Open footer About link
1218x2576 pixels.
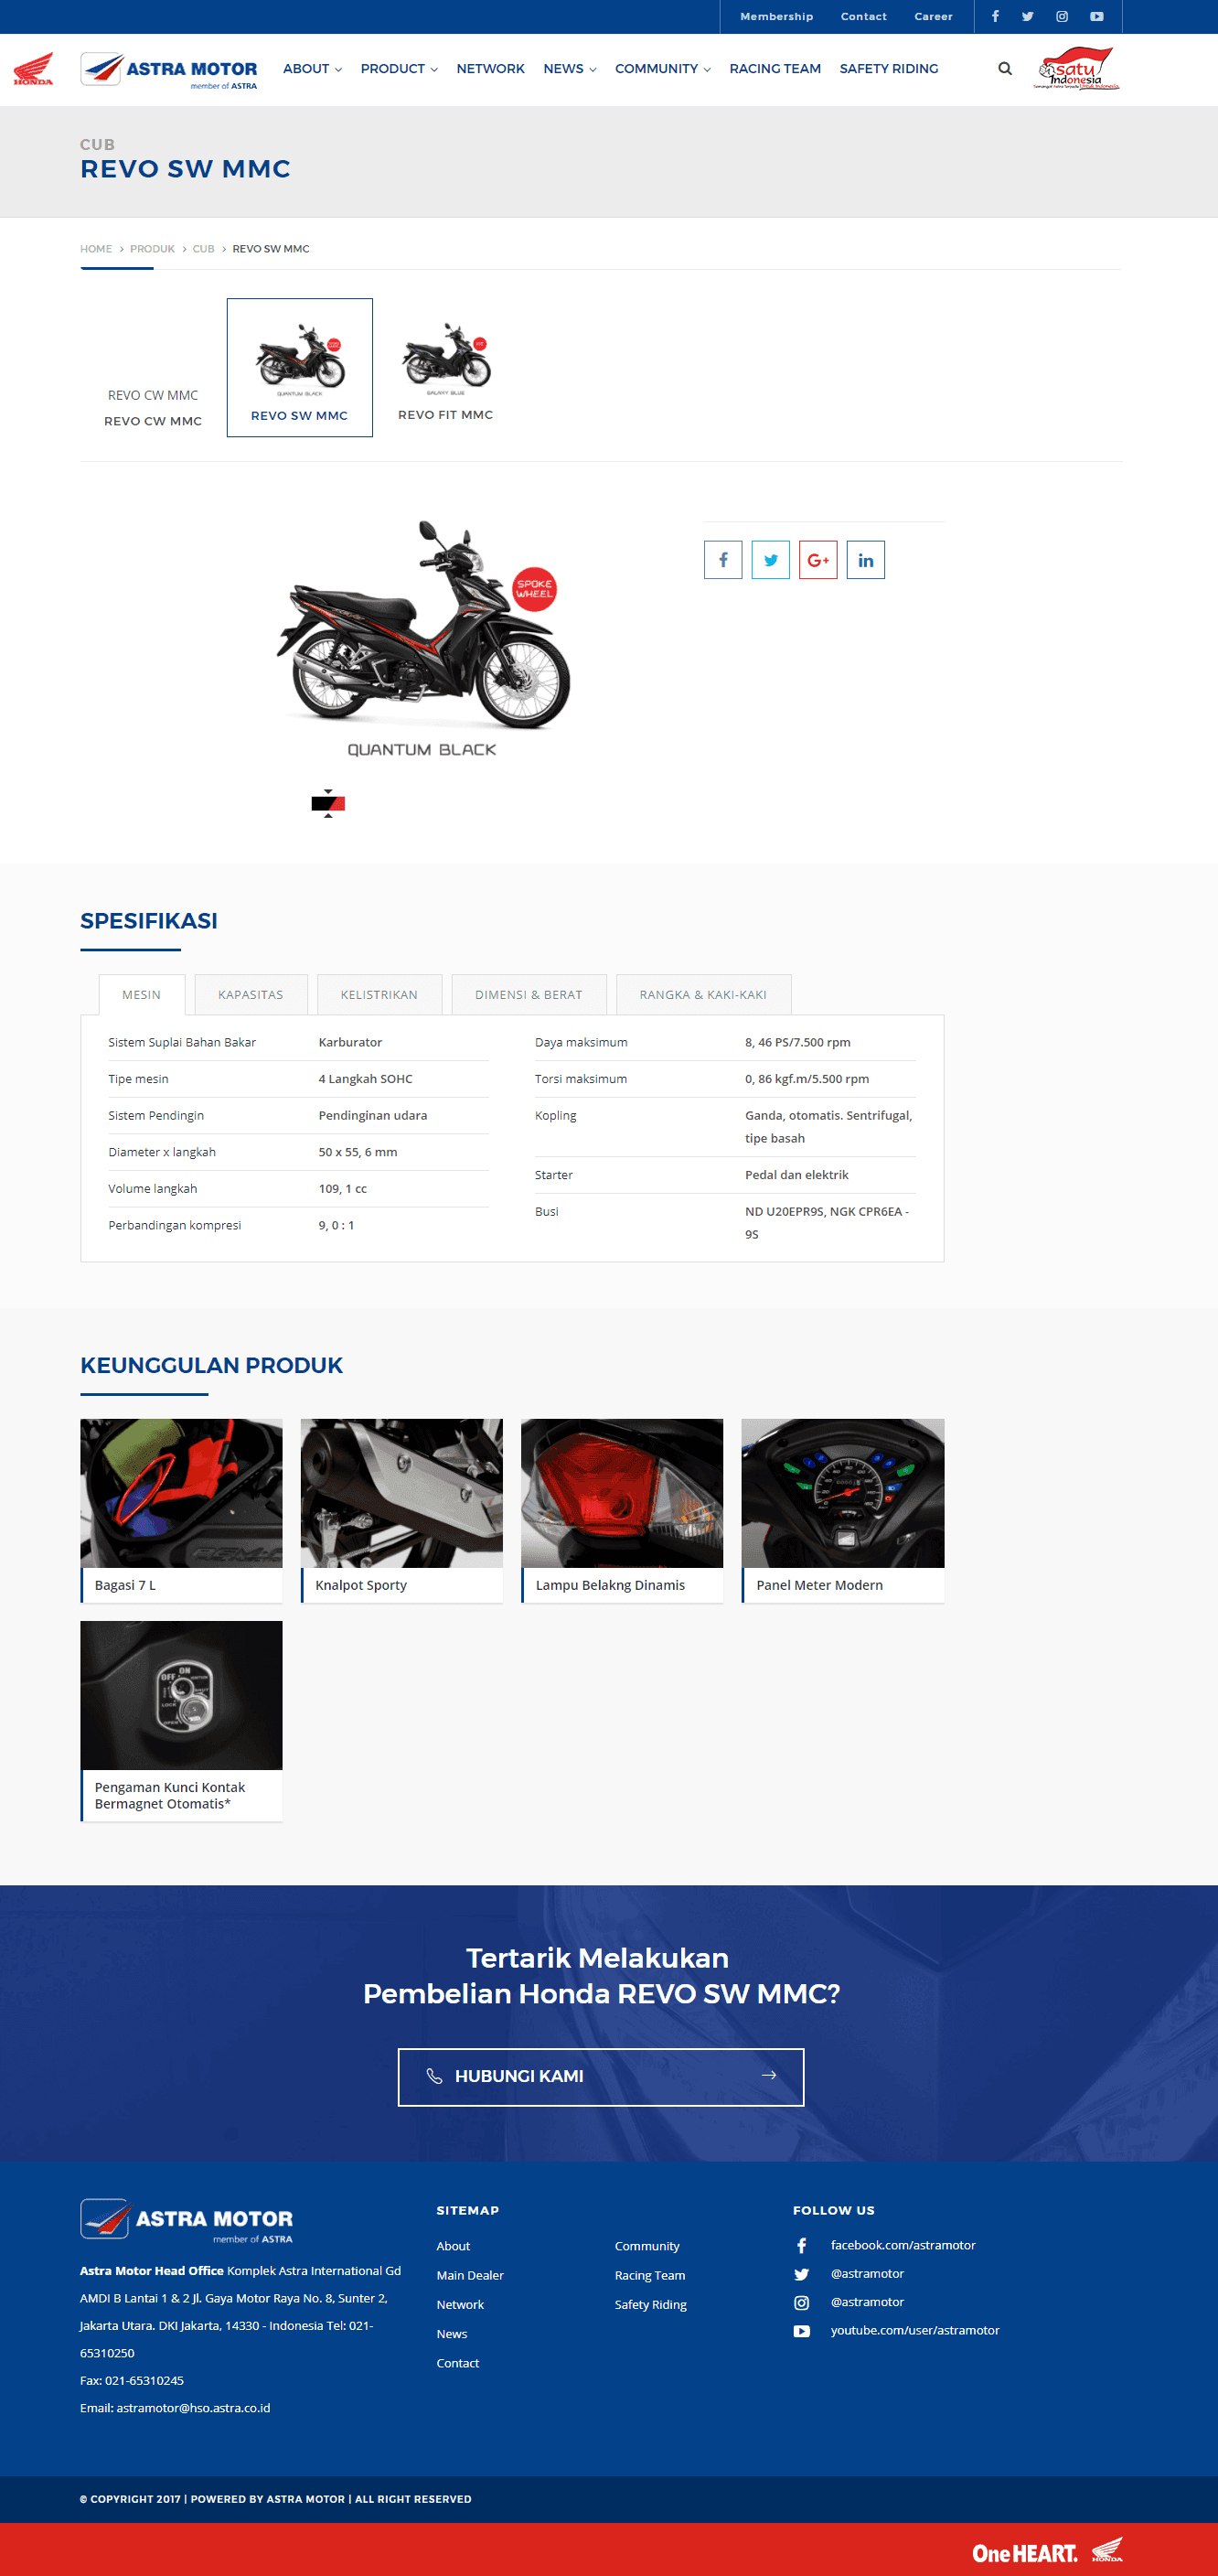453,2246
